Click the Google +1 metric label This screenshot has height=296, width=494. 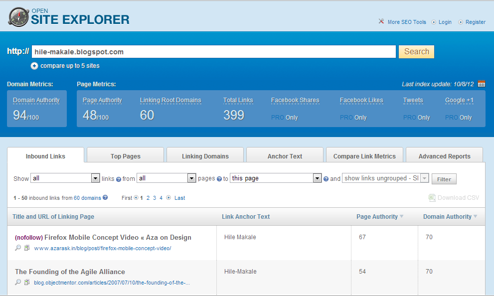(459, 100)
